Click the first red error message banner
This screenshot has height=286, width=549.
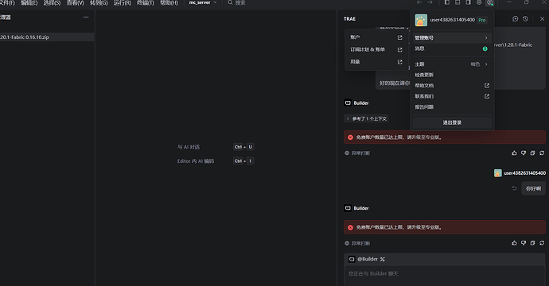coord(444,137)
